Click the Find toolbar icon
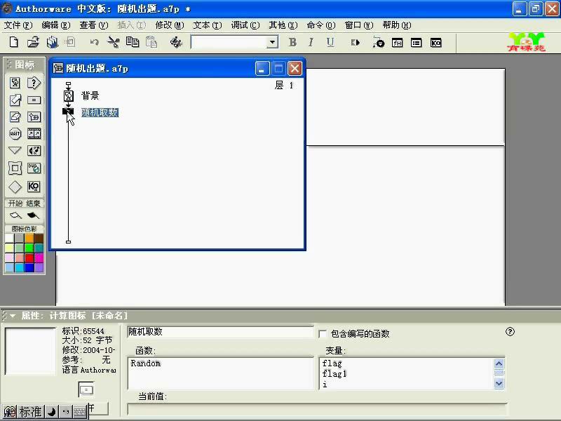Screen dimensions: 561x421 point(176,42)
